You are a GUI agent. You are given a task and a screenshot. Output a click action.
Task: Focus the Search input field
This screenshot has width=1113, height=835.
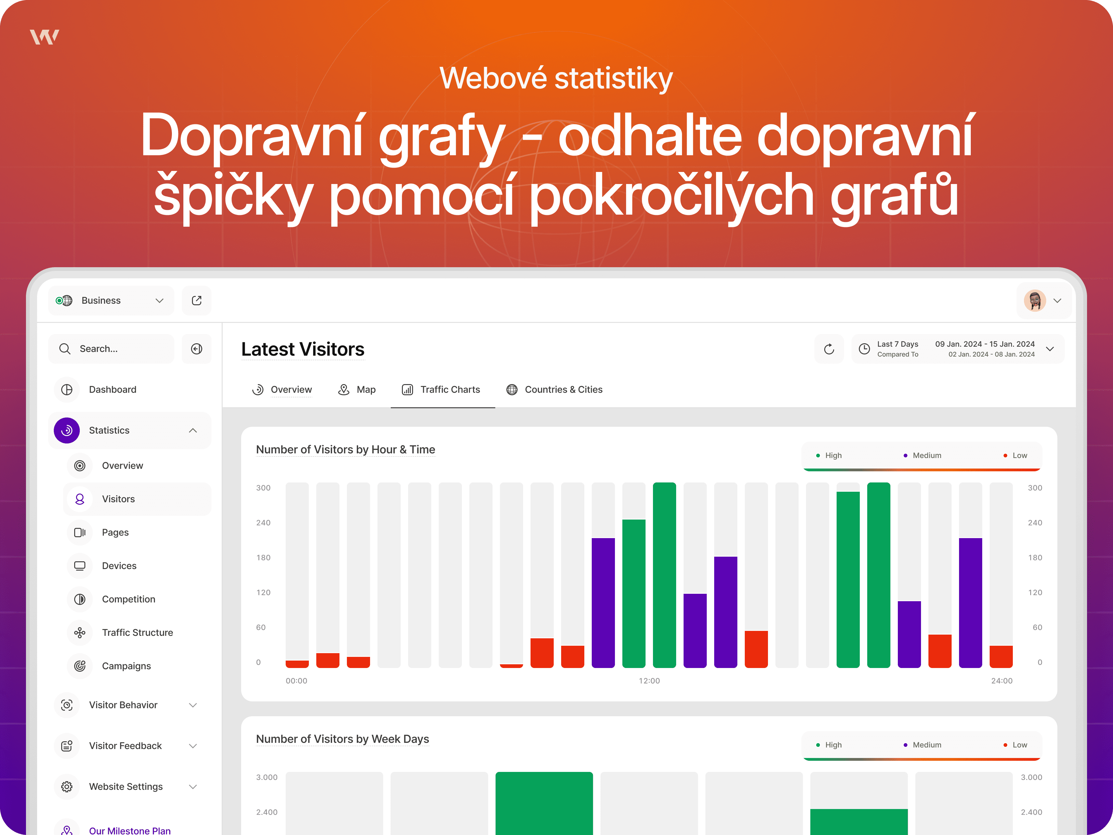click(x=111, y=349)
